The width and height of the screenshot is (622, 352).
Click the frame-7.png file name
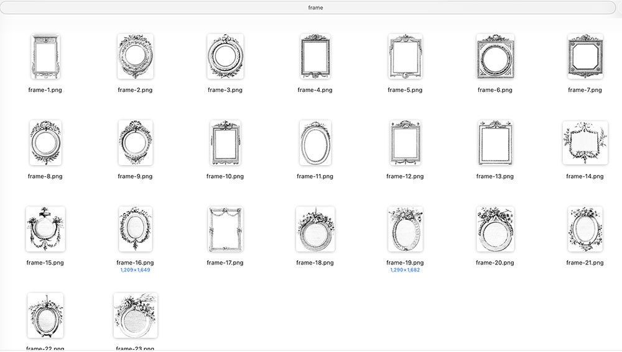(585, 90)
